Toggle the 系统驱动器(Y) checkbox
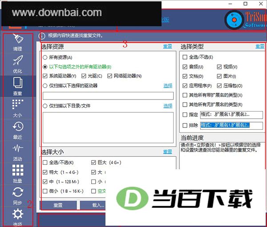The height and width of the screenshot is (227, 267). (x=45, y=76)
